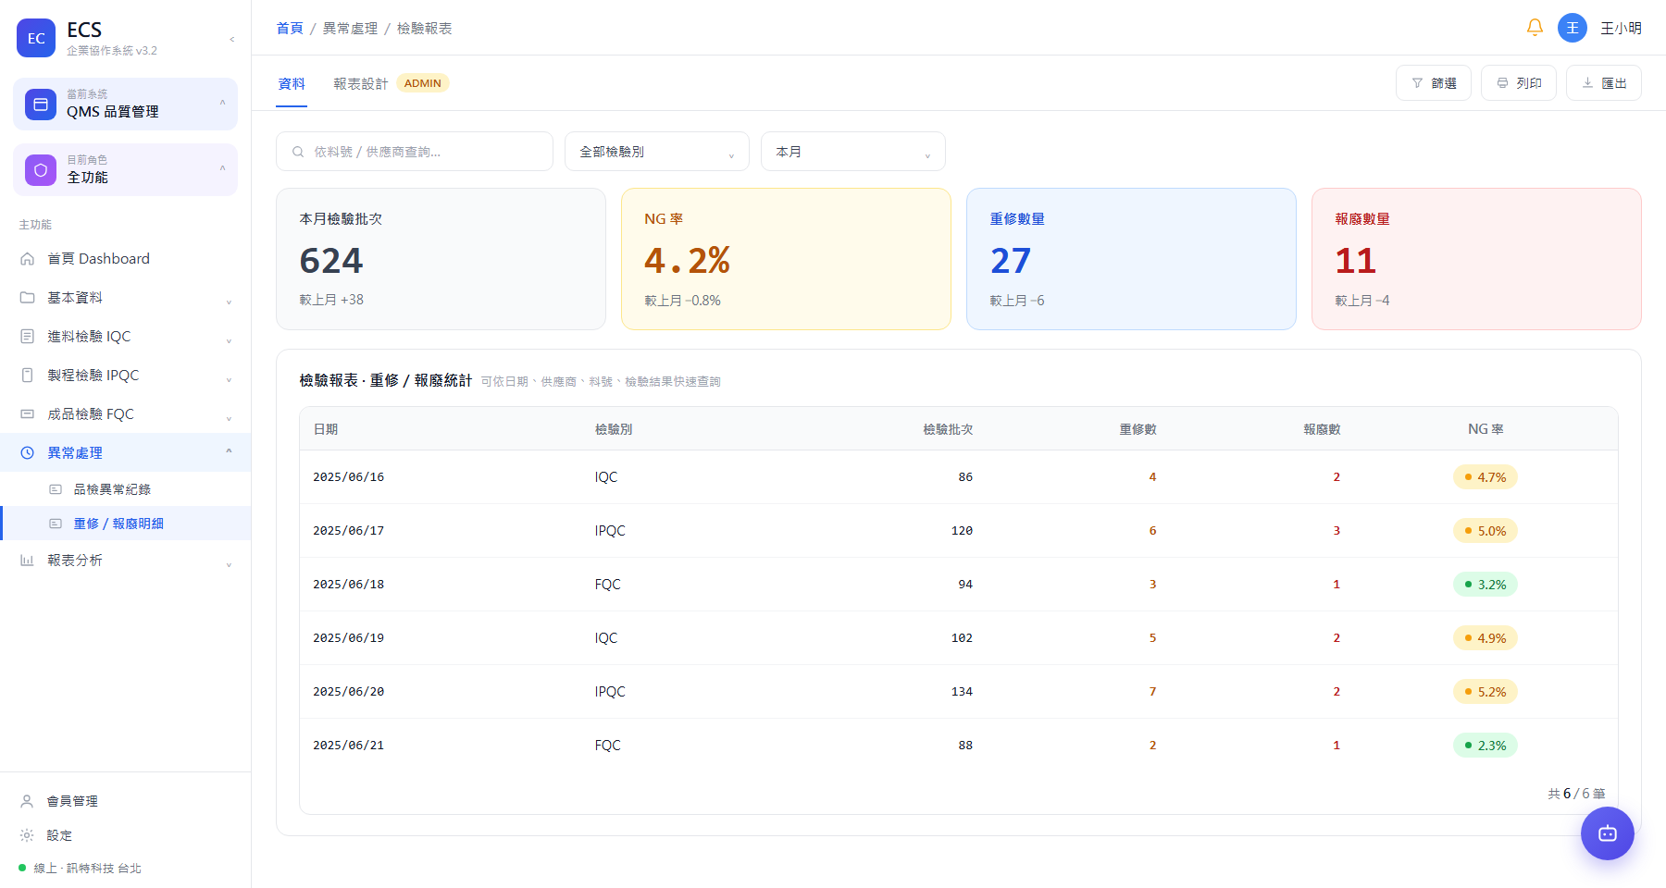1666x888 pixels.
Task: Open the chatbot assistant floating button
Action: pos(1608,833)
